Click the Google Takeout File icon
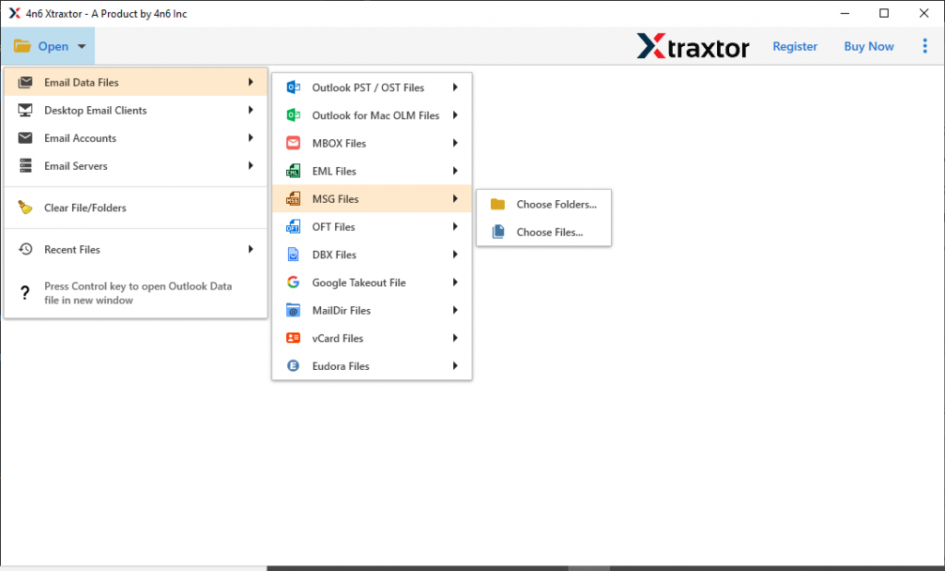The image size is (945, 571). (x=295, y=282)
